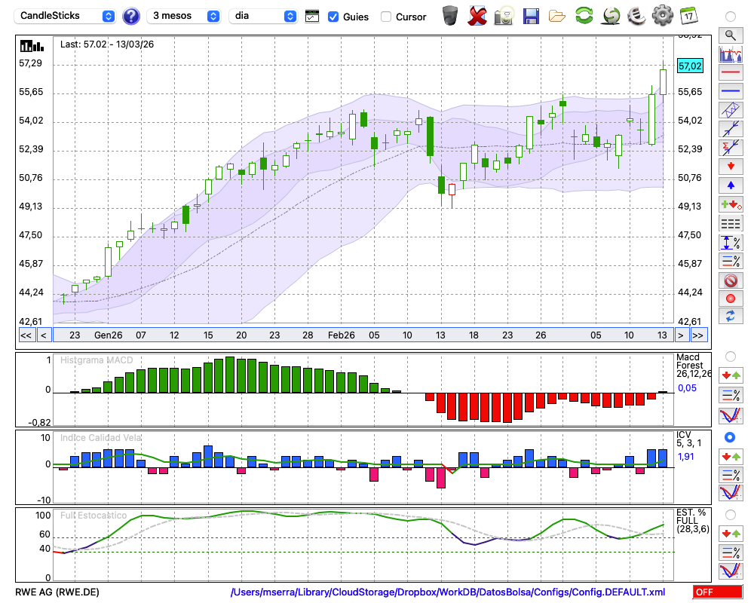Viewport: 754px width, 603px height.
Task: Open settings with the gear icon
Action: pyautogui.click(x=662, y=15)
